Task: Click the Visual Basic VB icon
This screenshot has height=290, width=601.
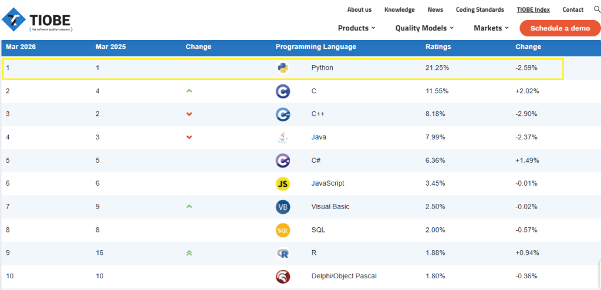Action: click(x=283, y=207)
